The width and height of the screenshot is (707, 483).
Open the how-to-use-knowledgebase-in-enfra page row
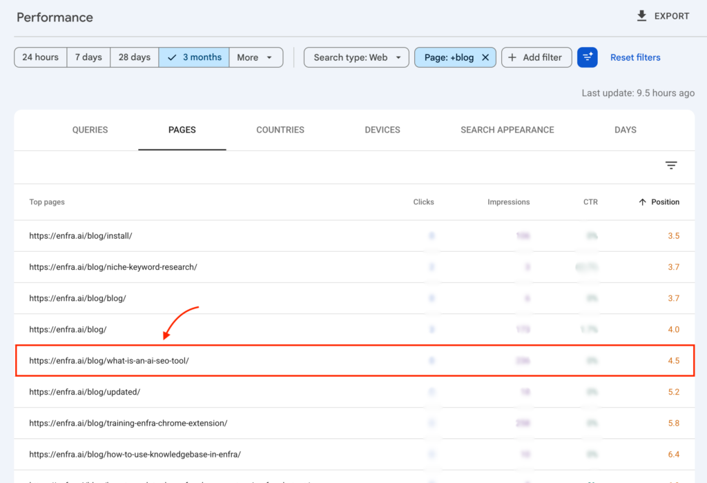click(x=354, y=454)
